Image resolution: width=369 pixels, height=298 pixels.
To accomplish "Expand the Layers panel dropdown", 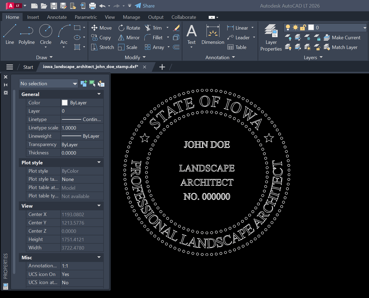I will (313, 57).
